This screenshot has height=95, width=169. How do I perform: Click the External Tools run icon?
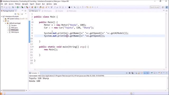(x=27, y=7)
